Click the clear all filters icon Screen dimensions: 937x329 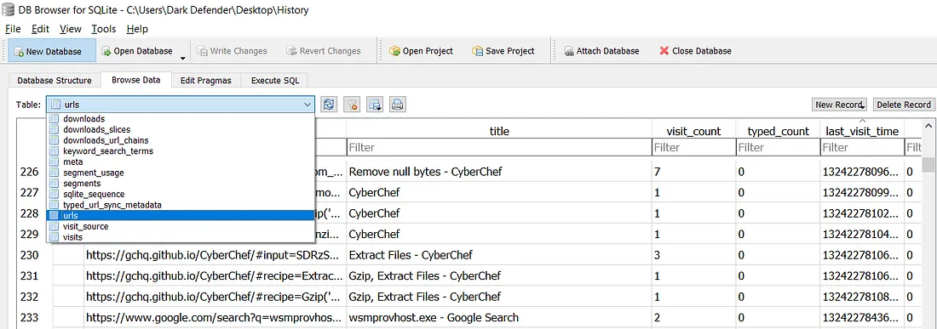point(352,105)
